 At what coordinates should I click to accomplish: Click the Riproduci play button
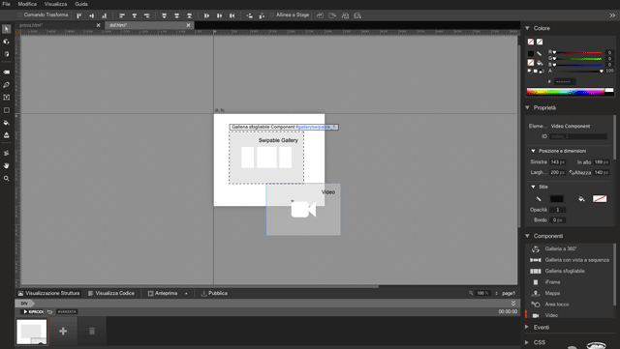[x=33, y=312]
